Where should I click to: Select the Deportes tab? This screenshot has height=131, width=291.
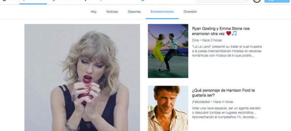pos(134,12)
